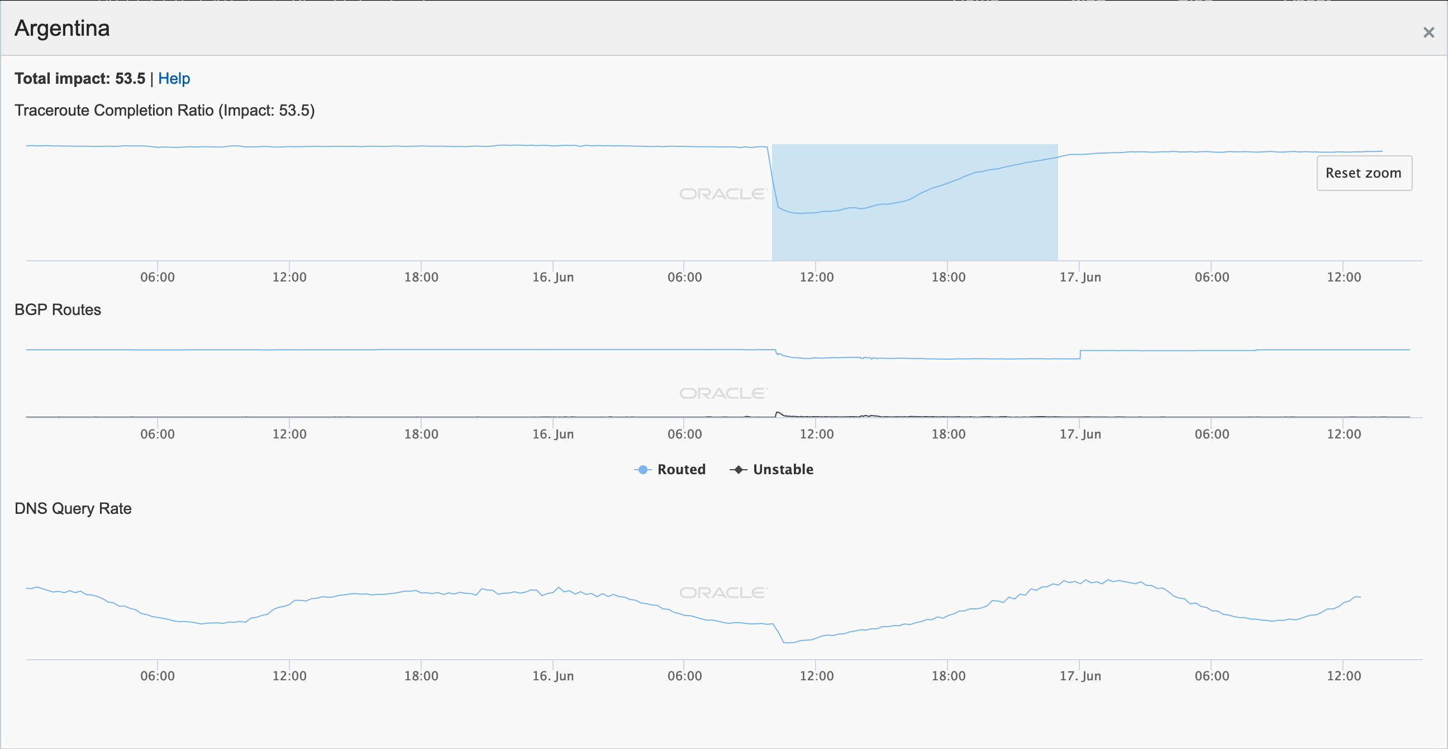
Task: Toggle the Unstable legend series
Action: pos(783,469)
